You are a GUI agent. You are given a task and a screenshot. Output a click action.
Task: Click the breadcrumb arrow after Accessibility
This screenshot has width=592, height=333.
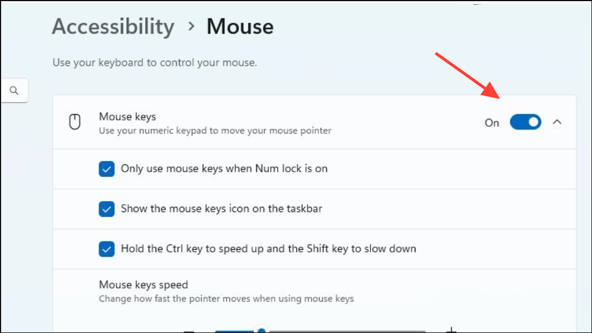(191, 27)
